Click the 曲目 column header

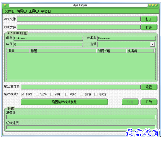click(18, 51)
